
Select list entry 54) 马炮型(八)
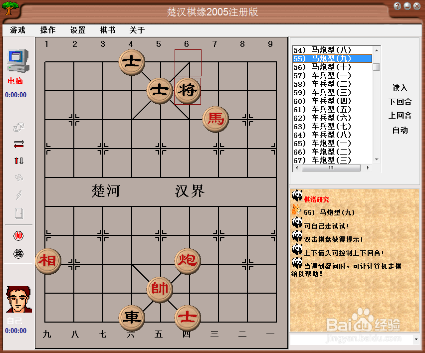click(332, 50)
